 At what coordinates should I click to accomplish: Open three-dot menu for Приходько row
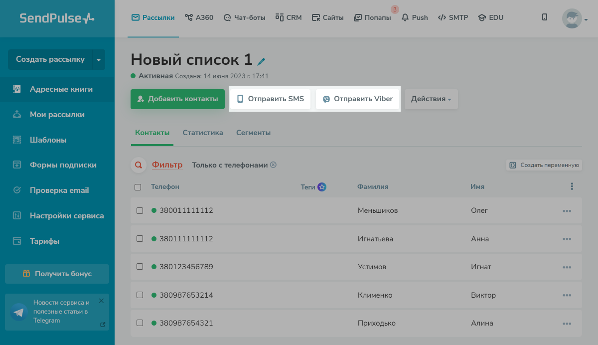click(567, 323)
